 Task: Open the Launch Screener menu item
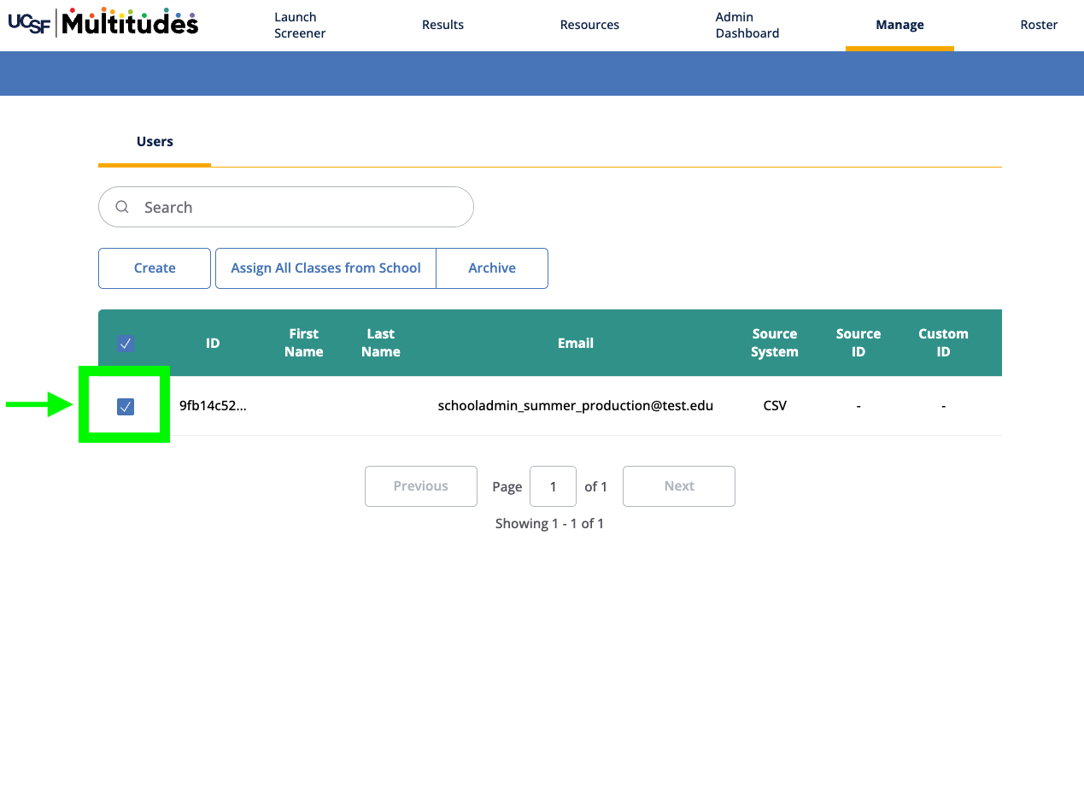point(300,25)
